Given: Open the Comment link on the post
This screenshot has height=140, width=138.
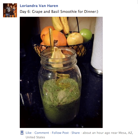Looking at the screenshot, I should 42,133.
